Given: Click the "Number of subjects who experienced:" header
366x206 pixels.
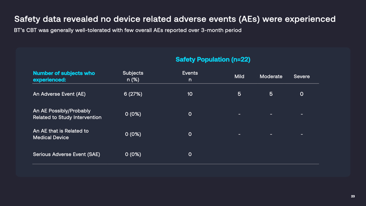Looking at the screenshot, I should 64,76.
